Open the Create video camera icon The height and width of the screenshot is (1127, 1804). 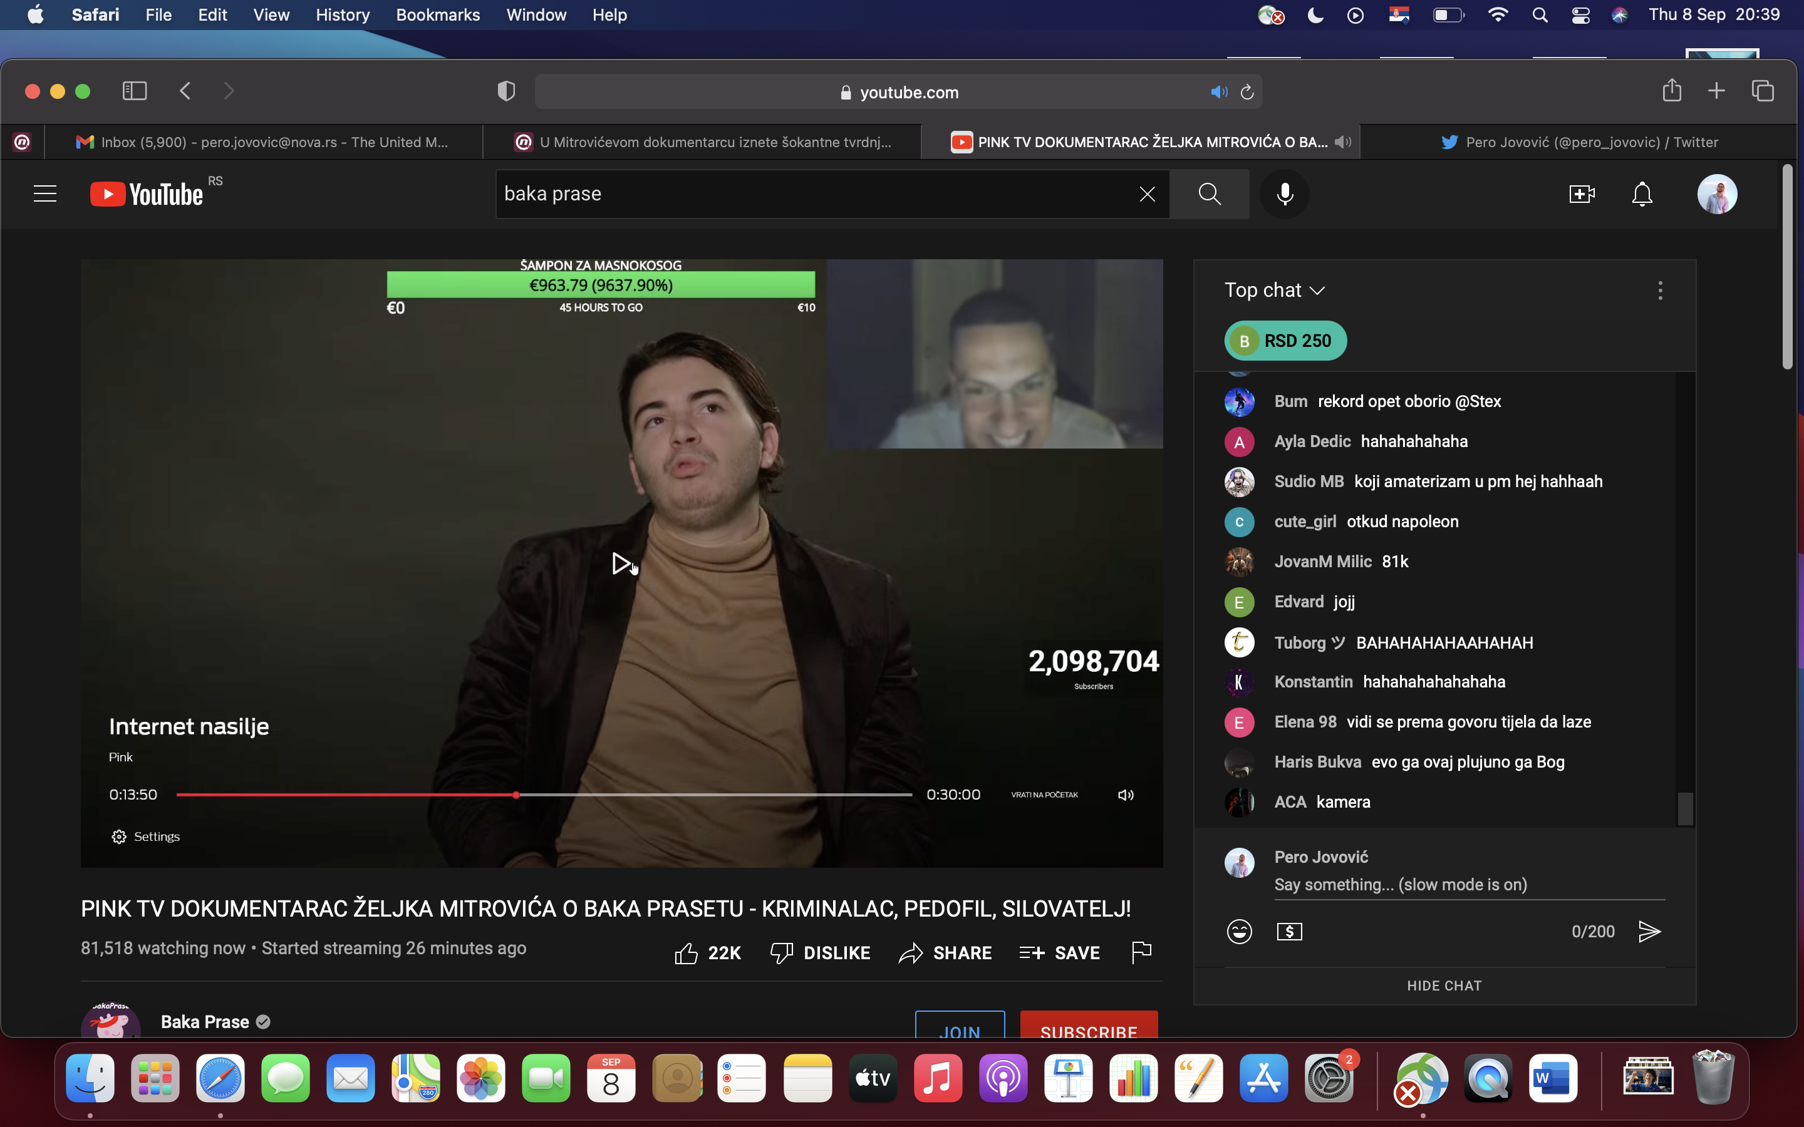coord(1581,194)
